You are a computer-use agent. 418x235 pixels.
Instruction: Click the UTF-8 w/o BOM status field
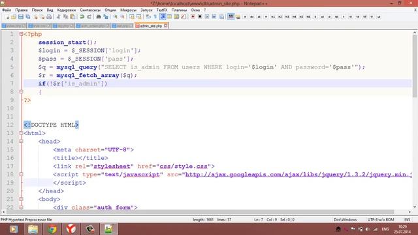(381, 219)
